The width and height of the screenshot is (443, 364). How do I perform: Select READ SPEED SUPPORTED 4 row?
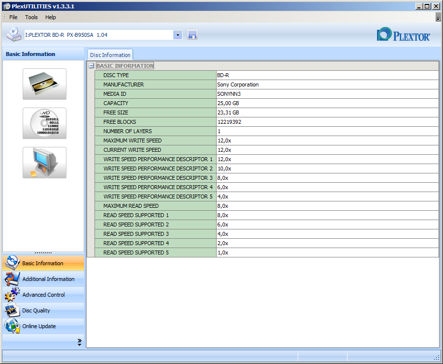(267, 243)
